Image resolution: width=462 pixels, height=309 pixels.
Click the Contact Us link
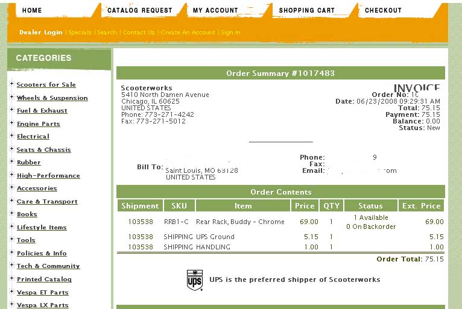click(139, 33)
